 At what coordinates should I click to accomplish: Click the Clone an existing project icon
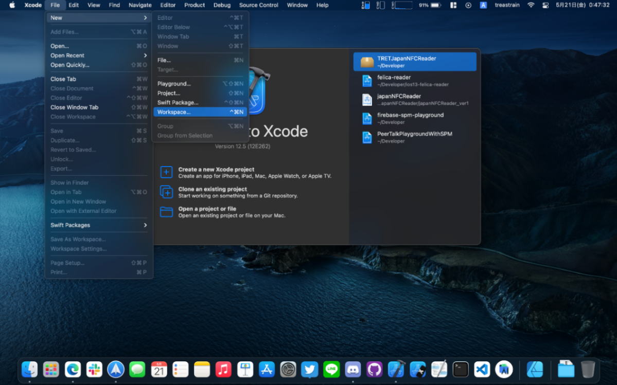click(166, 192)
